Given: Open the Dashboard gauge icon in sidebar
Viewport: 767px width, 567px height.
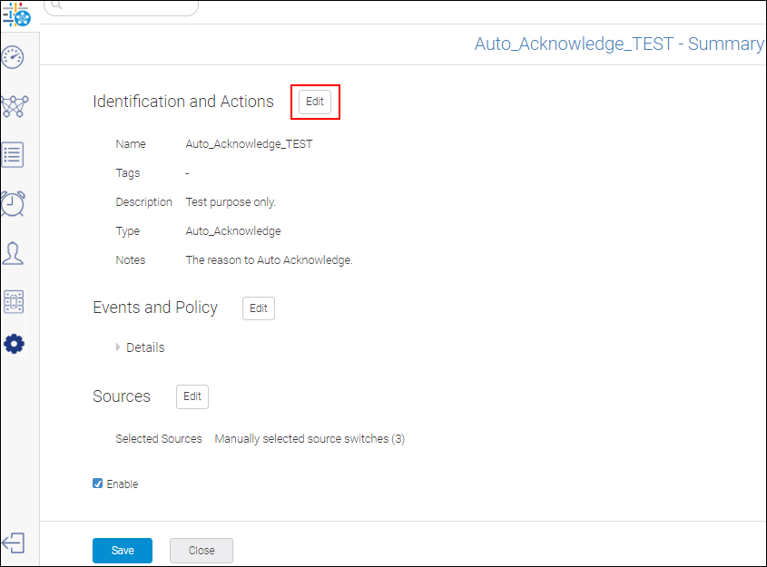Looking at the screenshot, I should [14, 58].
